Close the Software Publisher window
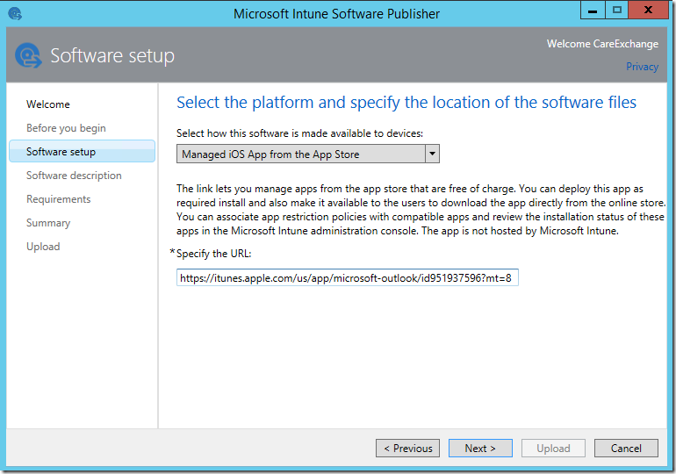The image size is (676, 474). point(649,11)
